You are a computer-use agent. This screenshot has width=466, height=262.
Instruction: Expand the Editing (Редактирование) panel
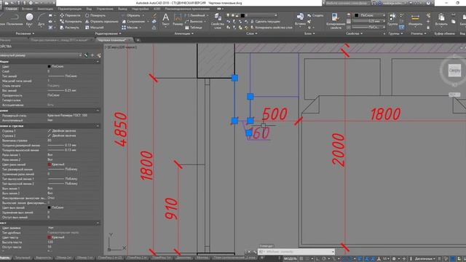[x=108, y=33]
